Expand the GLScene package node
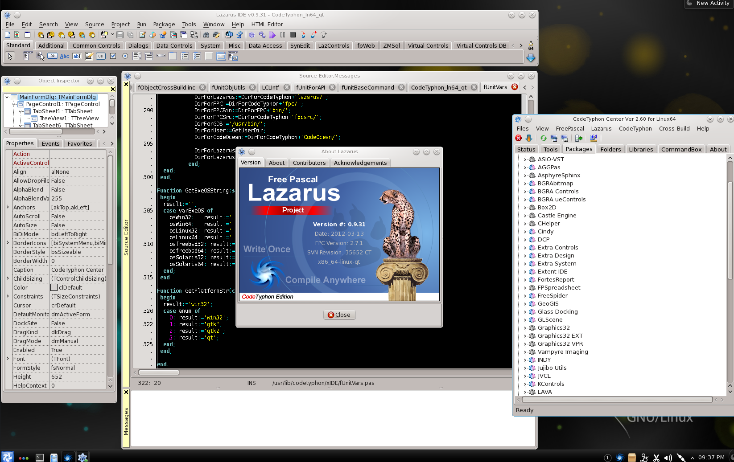This screenshot has width=734, height=462. click(525, 320)
